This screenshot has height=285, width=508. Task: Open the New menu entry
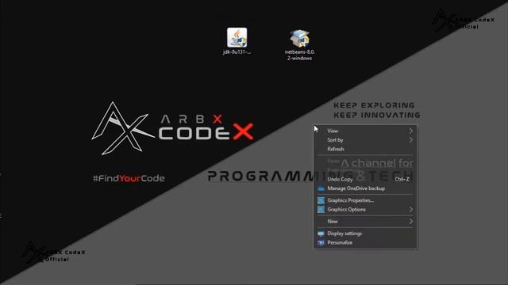(365, 222)
